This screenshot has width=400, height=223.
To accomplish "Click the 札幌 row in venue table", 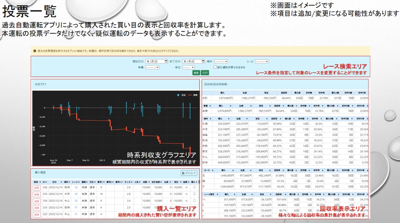I will 285,124.
